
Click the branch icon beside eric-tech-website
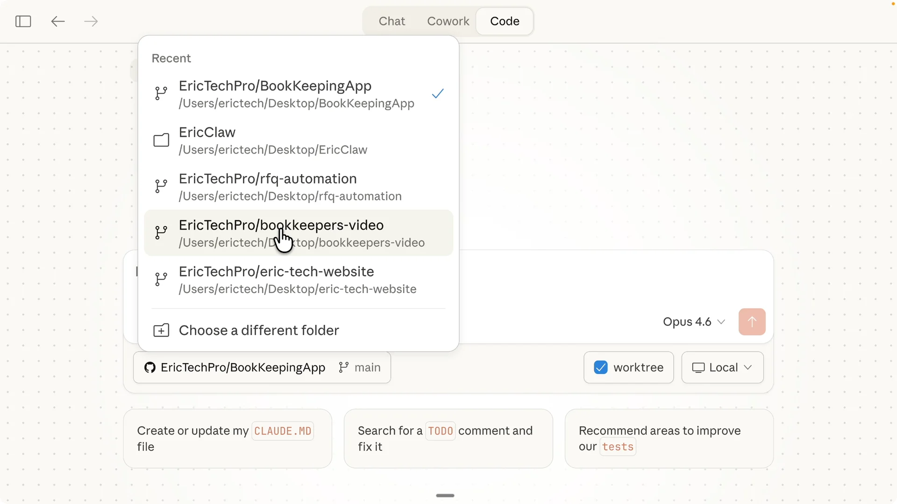(x=161, y=279)
